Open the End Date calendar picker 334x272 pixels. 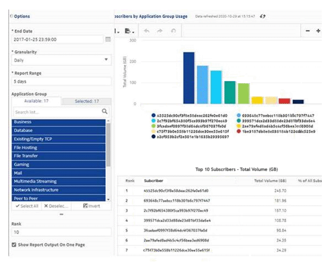click(x=108, y=40)
